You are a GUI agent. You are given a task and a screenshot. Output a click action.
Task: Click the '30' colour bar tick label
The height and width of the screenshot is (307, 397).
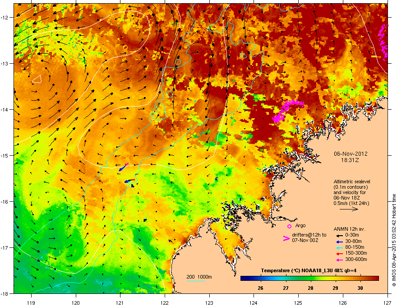(x=360, y=288)
